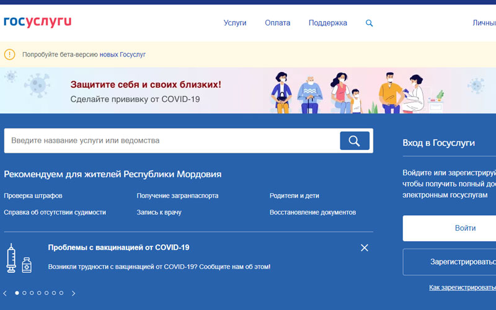
Task: Click the Войти login button
Action: 449,228
